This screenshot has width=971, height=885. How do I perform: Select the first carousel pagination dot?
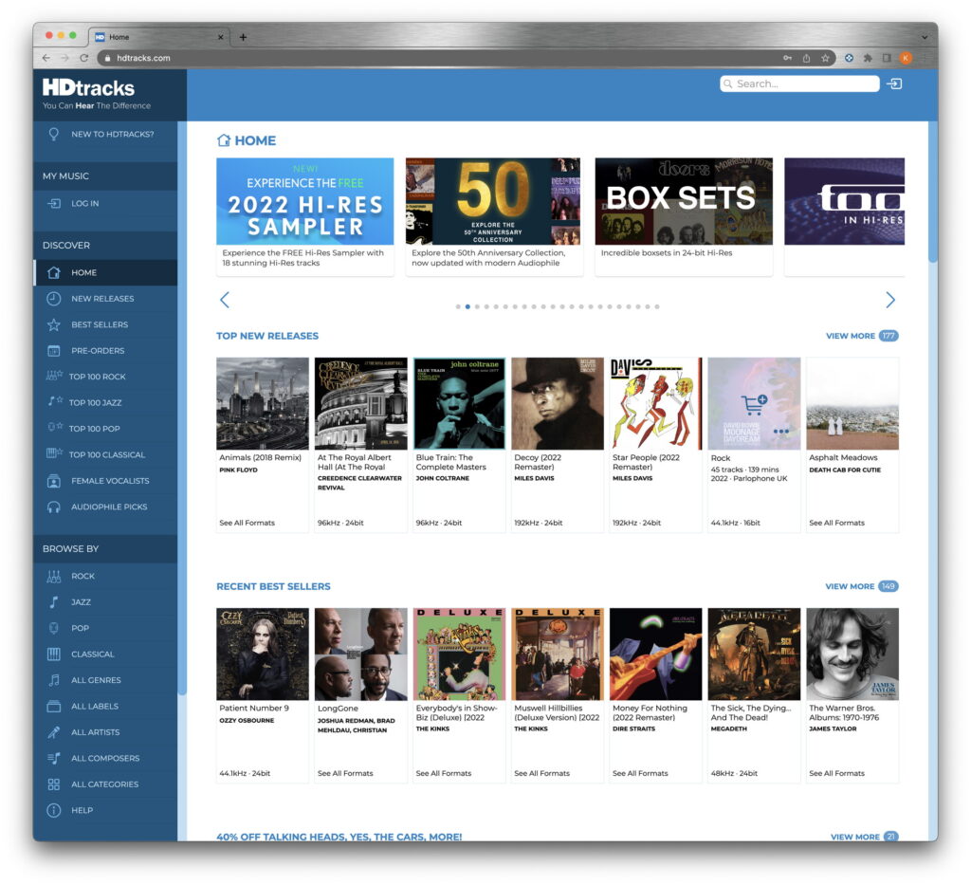tap(458, 306)
